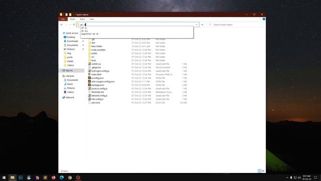Viewport: 321px width, 181px height.
Task: Switch to Details view layout button
Action: click(x=259, y=171)
